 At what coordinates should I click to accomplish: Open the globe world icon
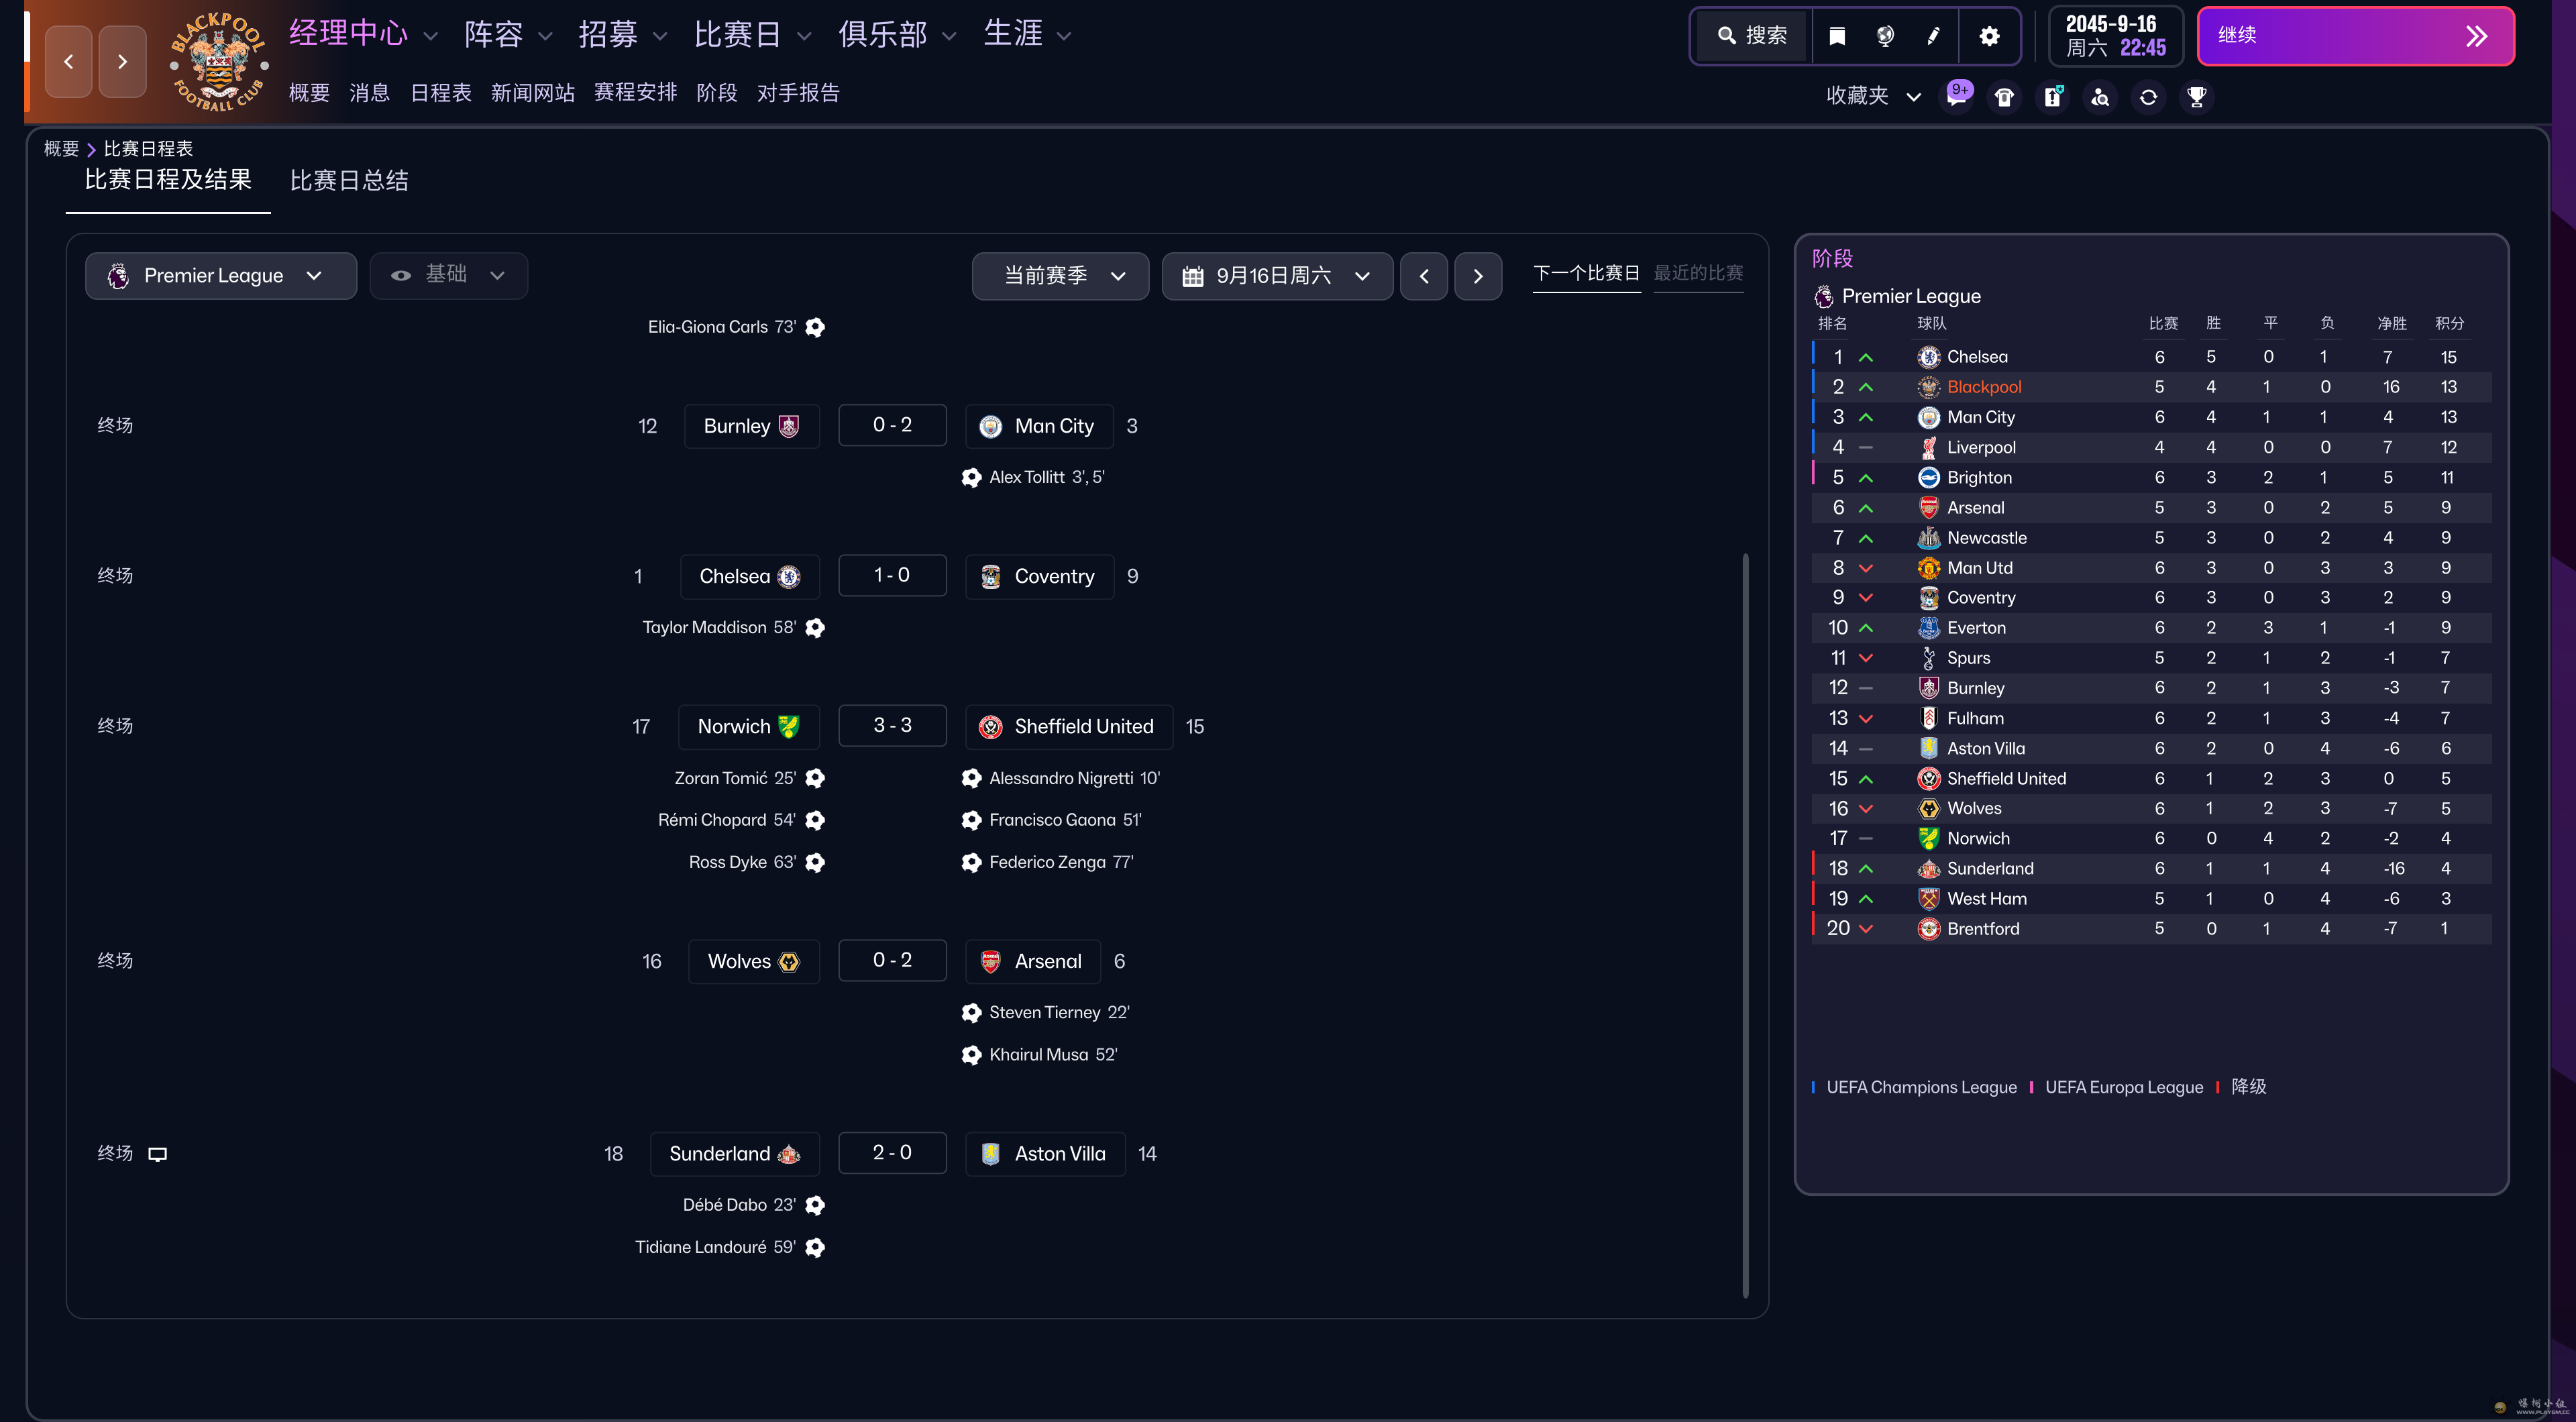point(1885,36)
